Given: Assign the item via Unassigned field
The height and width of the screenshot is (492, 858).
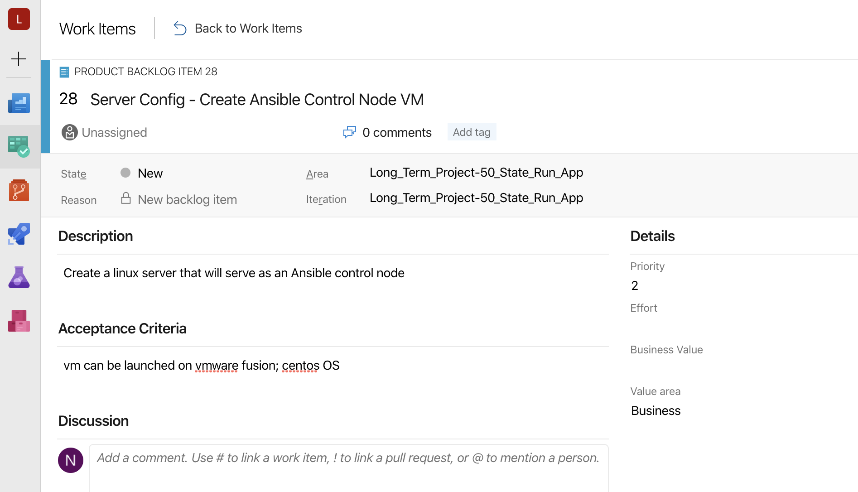Looking at the screenshot, I should (114, 132).
